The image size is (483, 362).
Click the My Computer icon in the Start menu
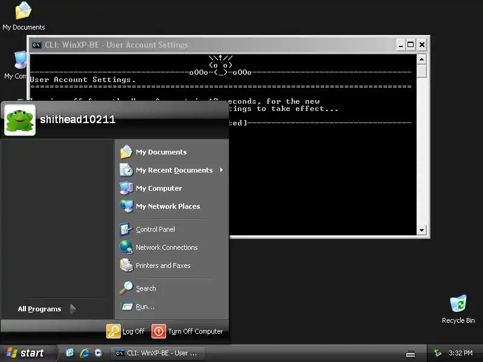(x=126, y=188)
